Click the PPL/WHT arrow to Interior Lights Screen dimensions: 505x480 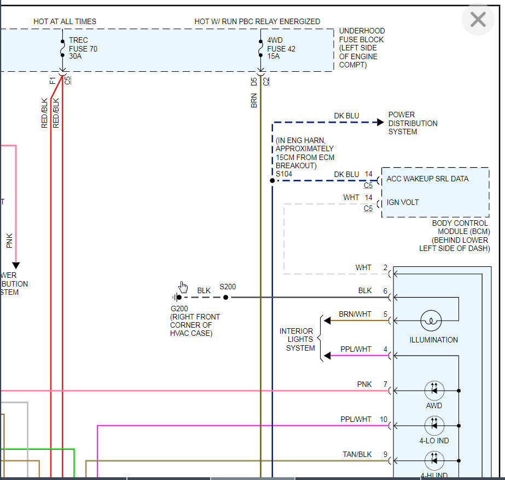pos(327,356)
